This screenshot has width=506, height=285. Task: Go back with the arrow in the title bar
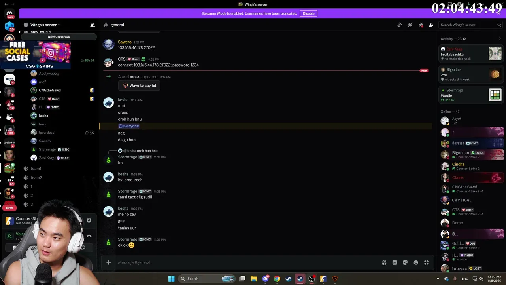[x=6, y=4]
